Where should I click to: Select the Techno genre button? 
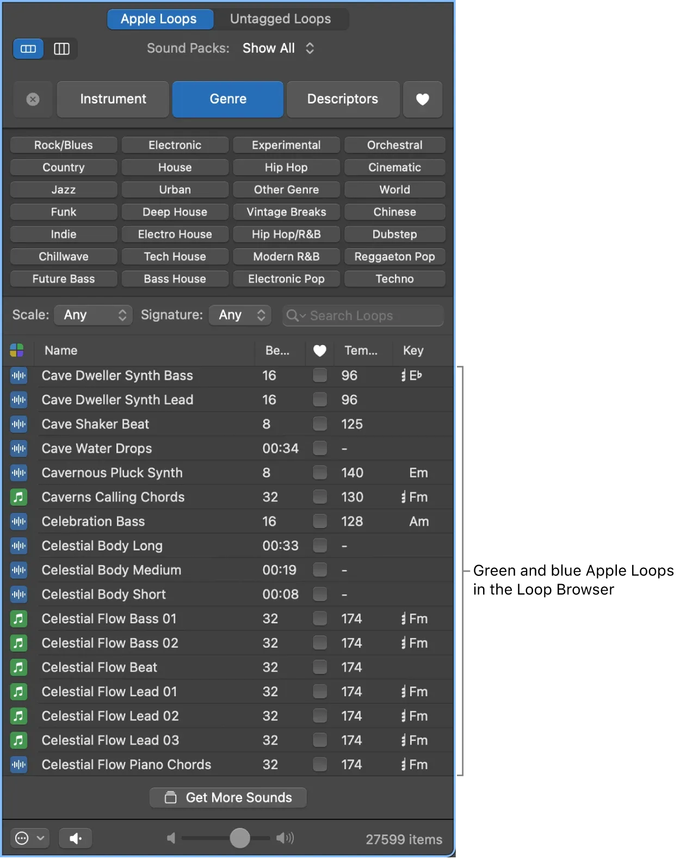coord(394,279)
